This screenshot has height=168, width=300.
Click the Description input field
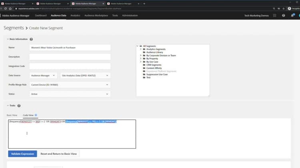point(70,57)
